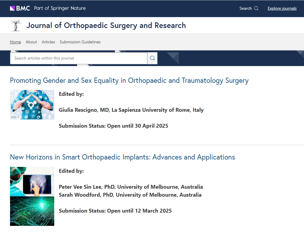Viewport: 304px width, 235px height.
Task: Click the BMC logo in header
Action: [x=20, y=8]
